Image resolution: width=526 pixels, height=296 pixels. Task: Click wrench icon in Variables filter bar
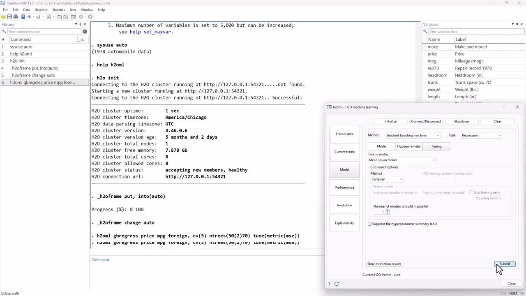[425, 32]
